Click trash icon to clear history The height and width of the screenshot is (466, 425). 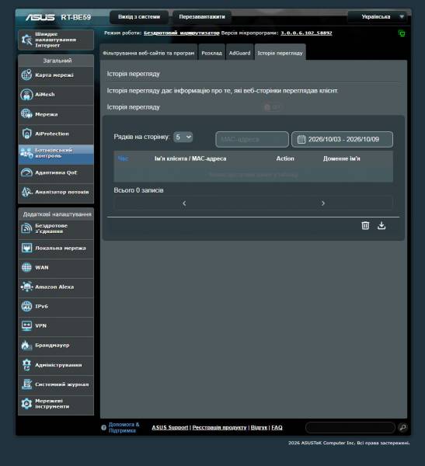point(365,225)
